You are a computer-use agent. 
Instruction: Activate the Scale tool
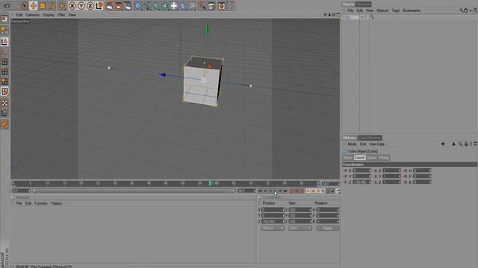click(x=43, y=6)
